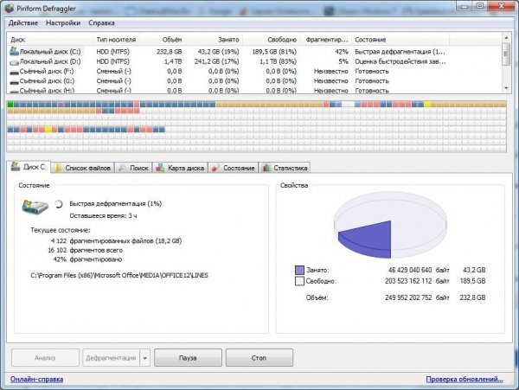Maximize the Defraggler window
Screen dimensions: 519x390
pos(479,6)
